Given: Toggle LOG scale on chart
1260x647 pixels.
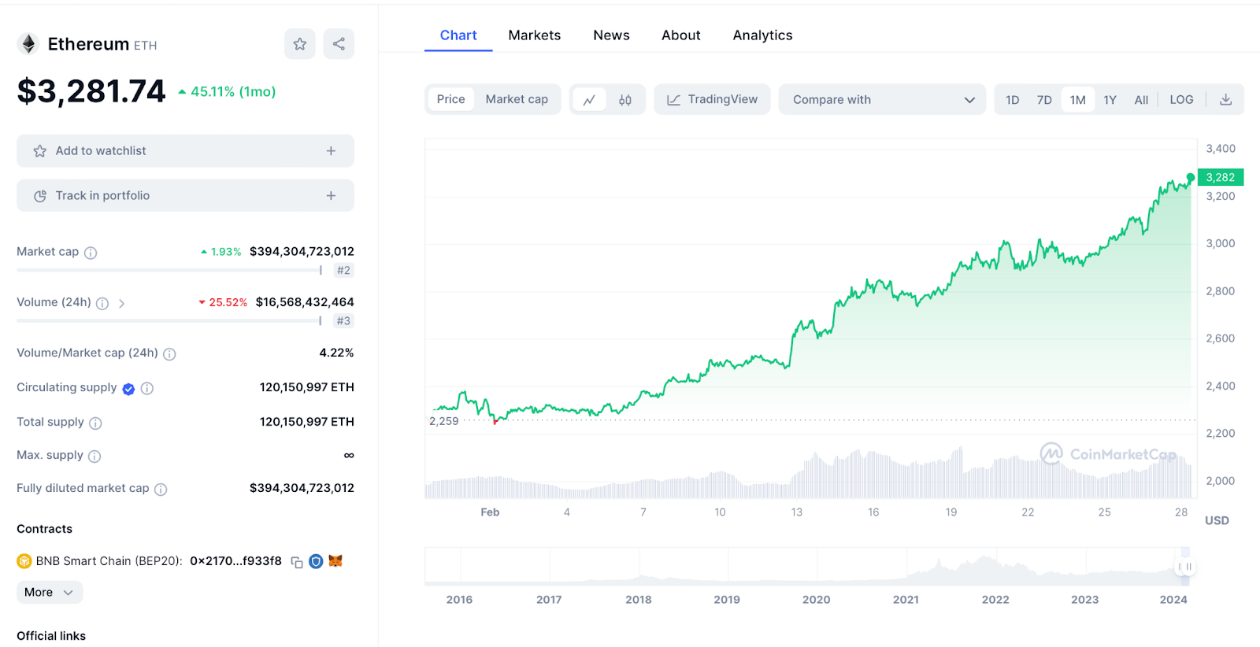Looking at the screenshot, I should 1181,100.
